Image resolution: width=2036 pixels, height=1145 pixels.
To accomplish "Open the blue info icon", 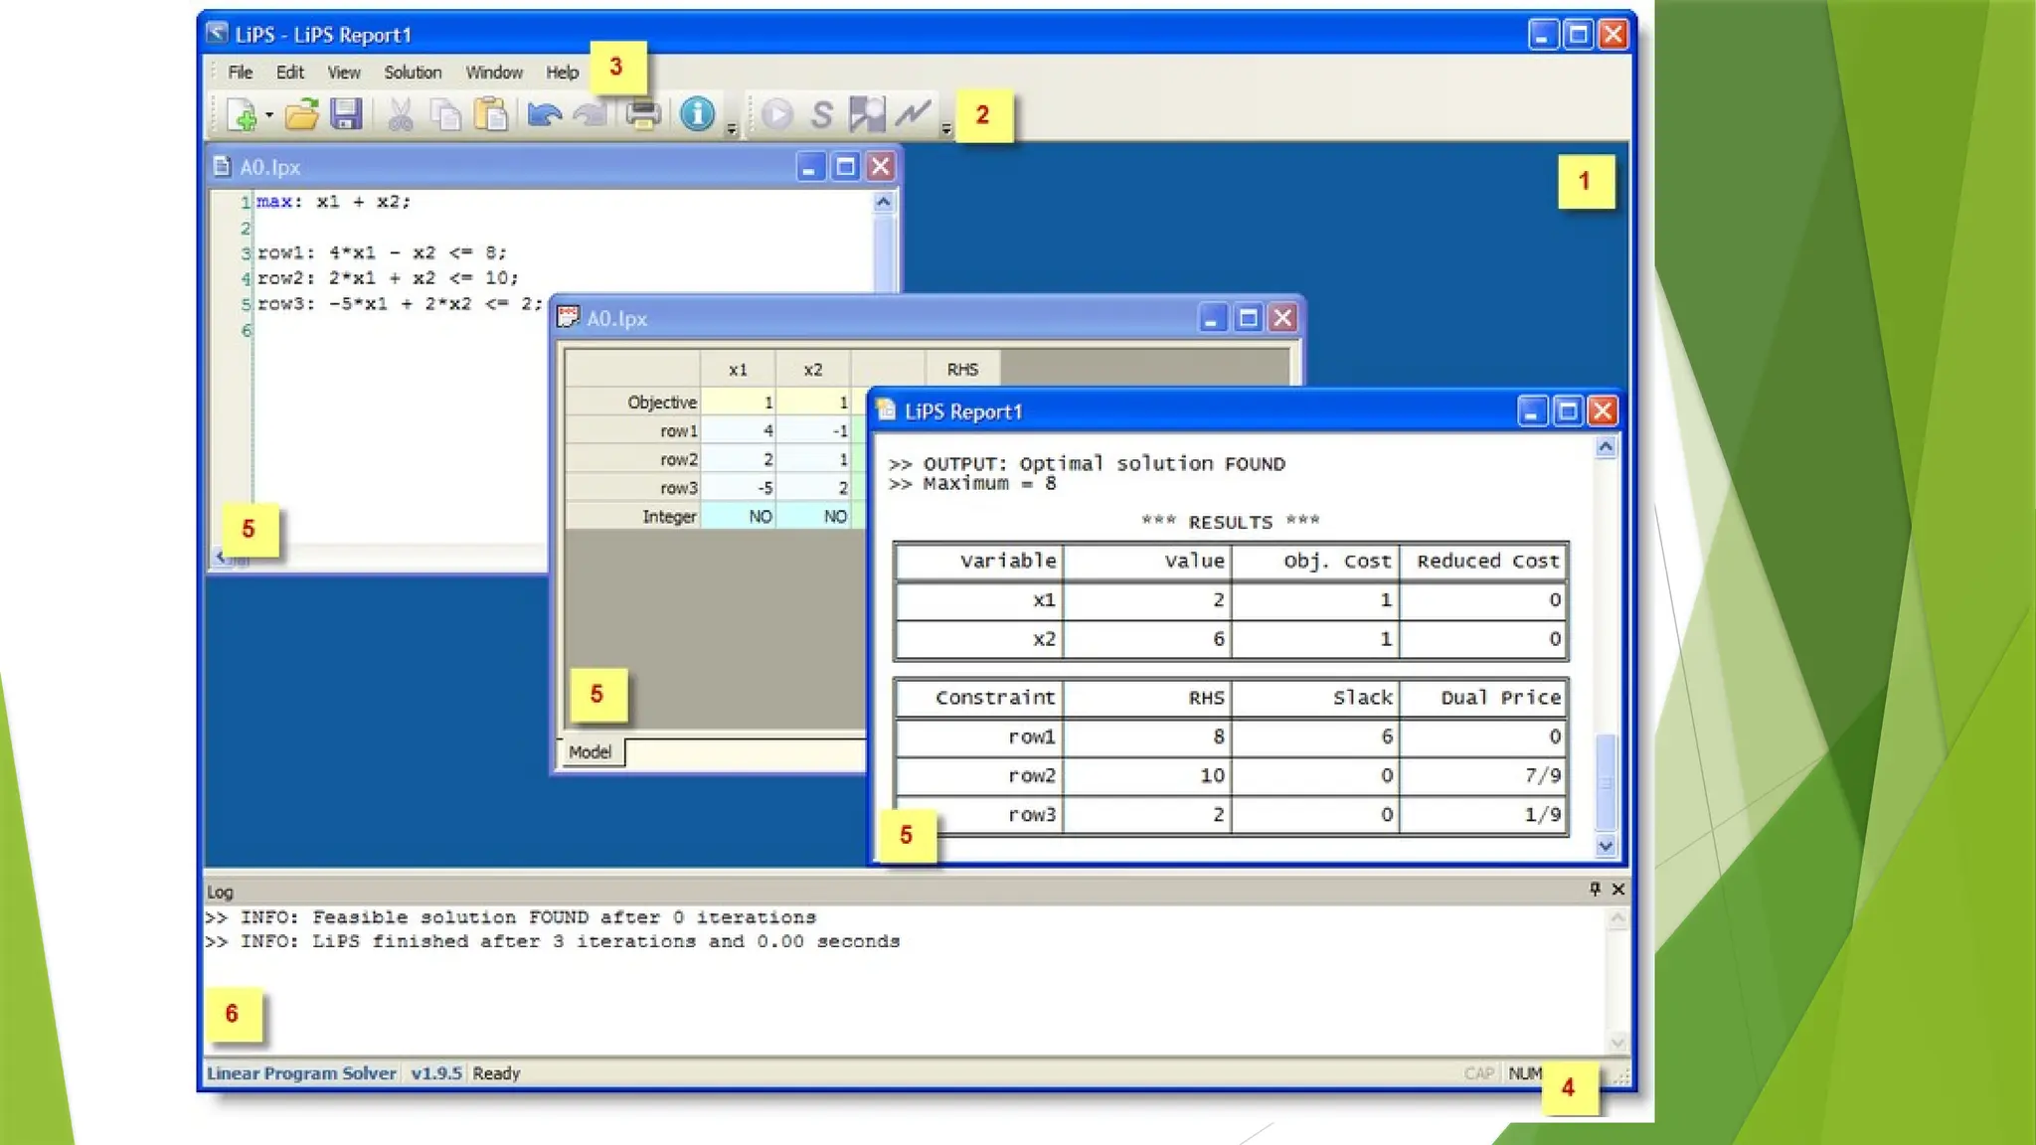I will [x=697, y=115].
